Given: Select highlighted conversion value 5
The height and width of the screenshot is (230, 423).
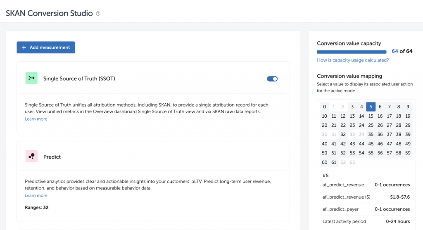Looking at the screenshot, I should tap(371, 107).
